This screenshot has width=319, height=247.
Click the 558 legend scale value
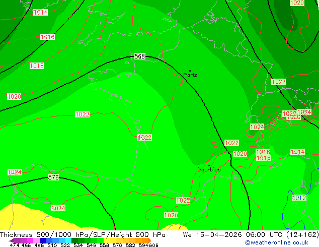104,245
